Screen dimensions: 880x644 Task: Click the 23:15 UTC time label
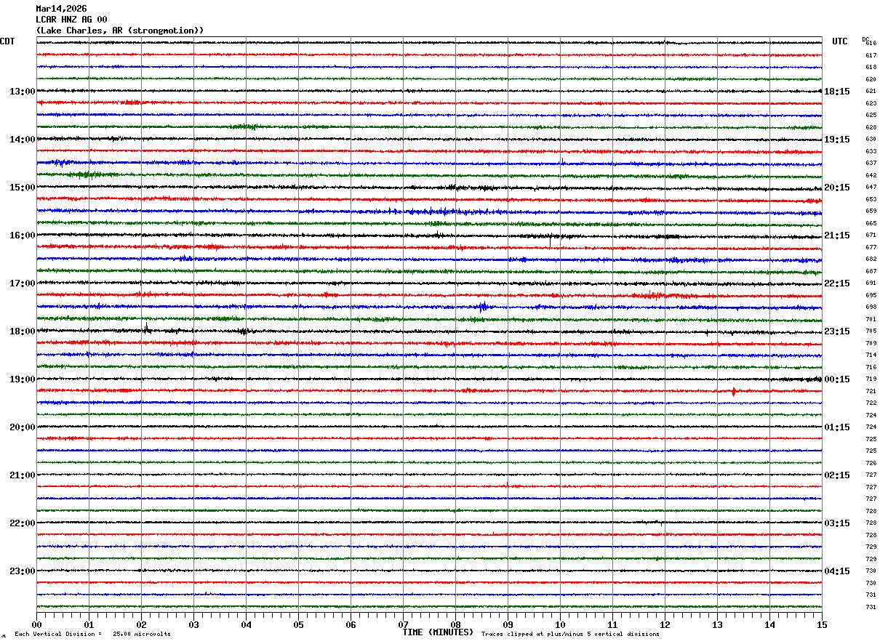837,331
